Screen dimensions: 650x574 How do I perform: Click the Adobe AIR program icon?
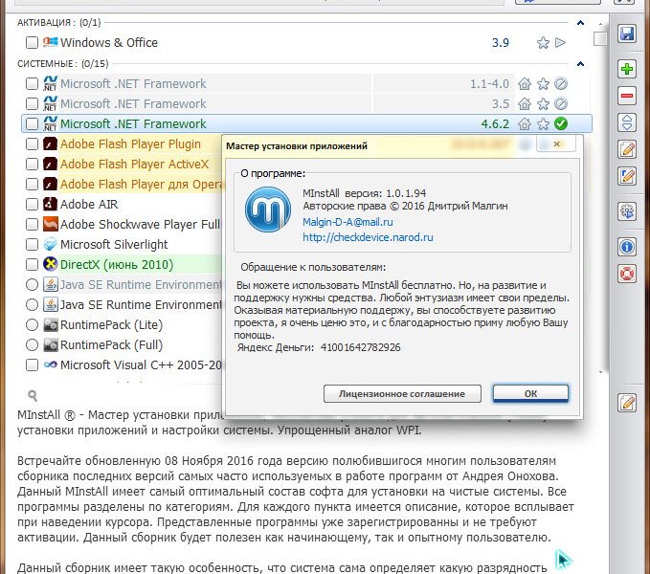click(x=50, y=204)
